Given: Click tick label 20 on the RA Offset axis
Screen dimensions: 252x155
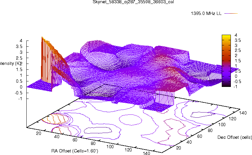Looking at the screenshot, I should pyautogui.click(x=39, y=133).
